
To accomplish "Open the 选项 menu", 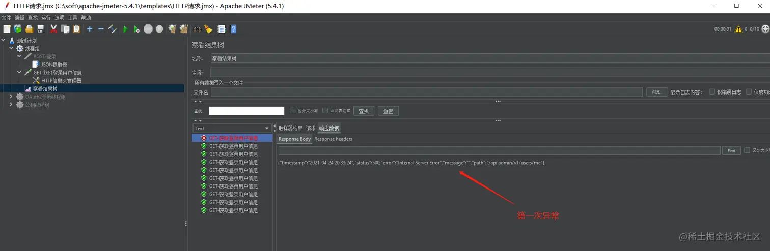I will (x=59, y=18).
